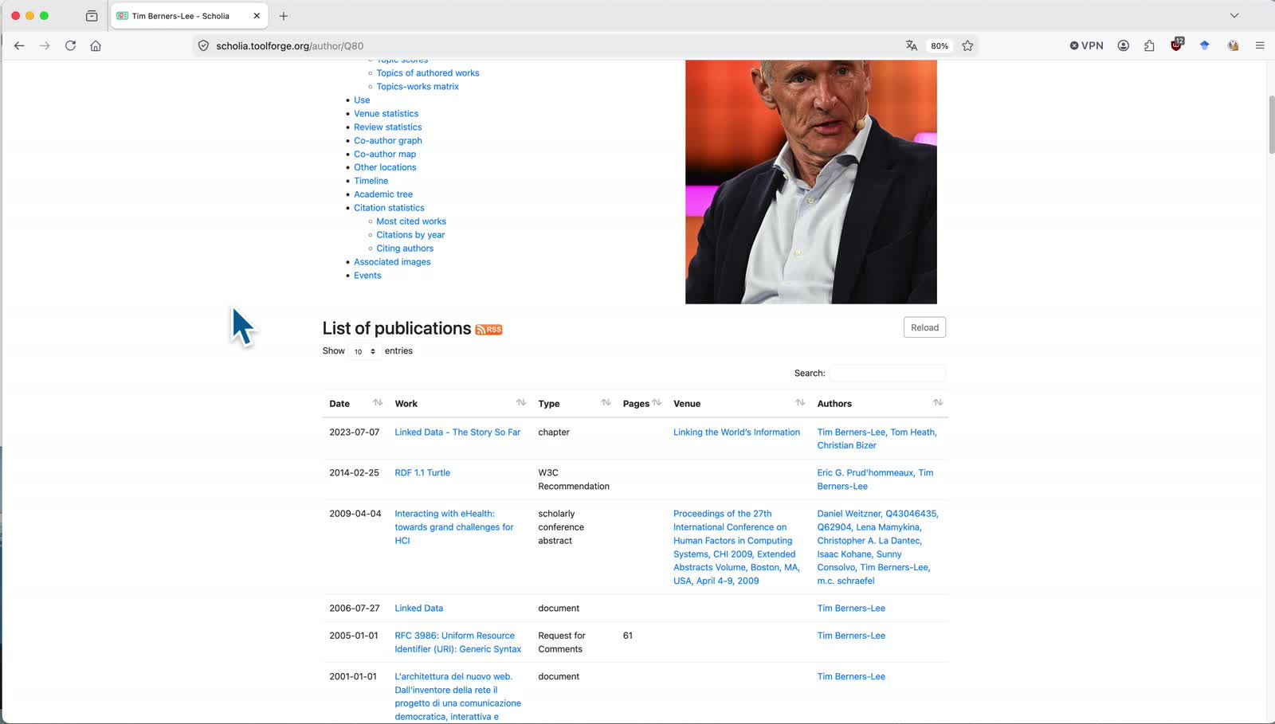
Task: Go back to the previous page
Action: pyautogui.click(x=19, y=45)
